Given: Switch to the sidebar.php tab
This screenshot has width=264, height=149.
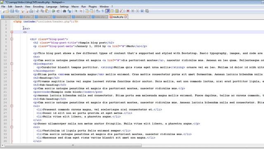Looking at the screenshot, I should (81, 17).
